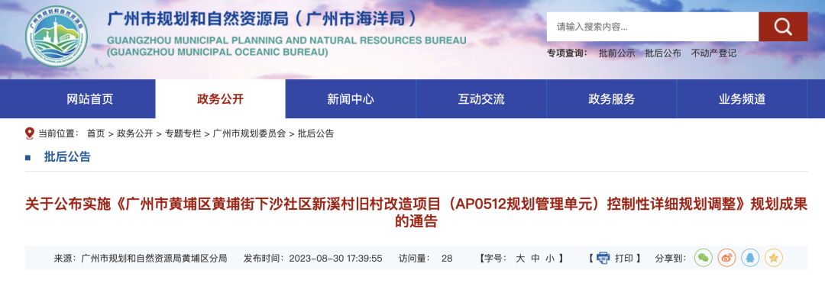Open the 政务服务 nav tab
825x283 pixels.
(x=611, y=98)
